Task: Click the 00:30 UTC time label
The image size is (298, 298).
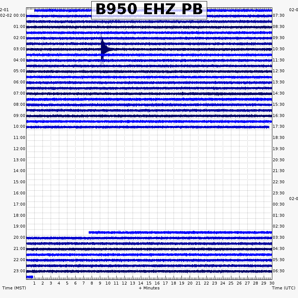Action: pos(279,204)
